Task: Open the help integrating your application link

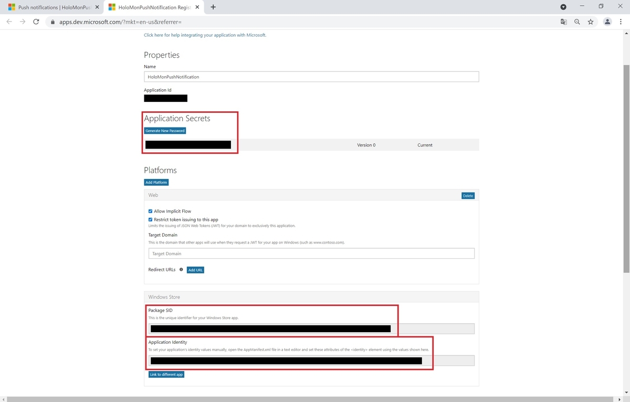Action: pyautogui.click(x=205, y=35)
